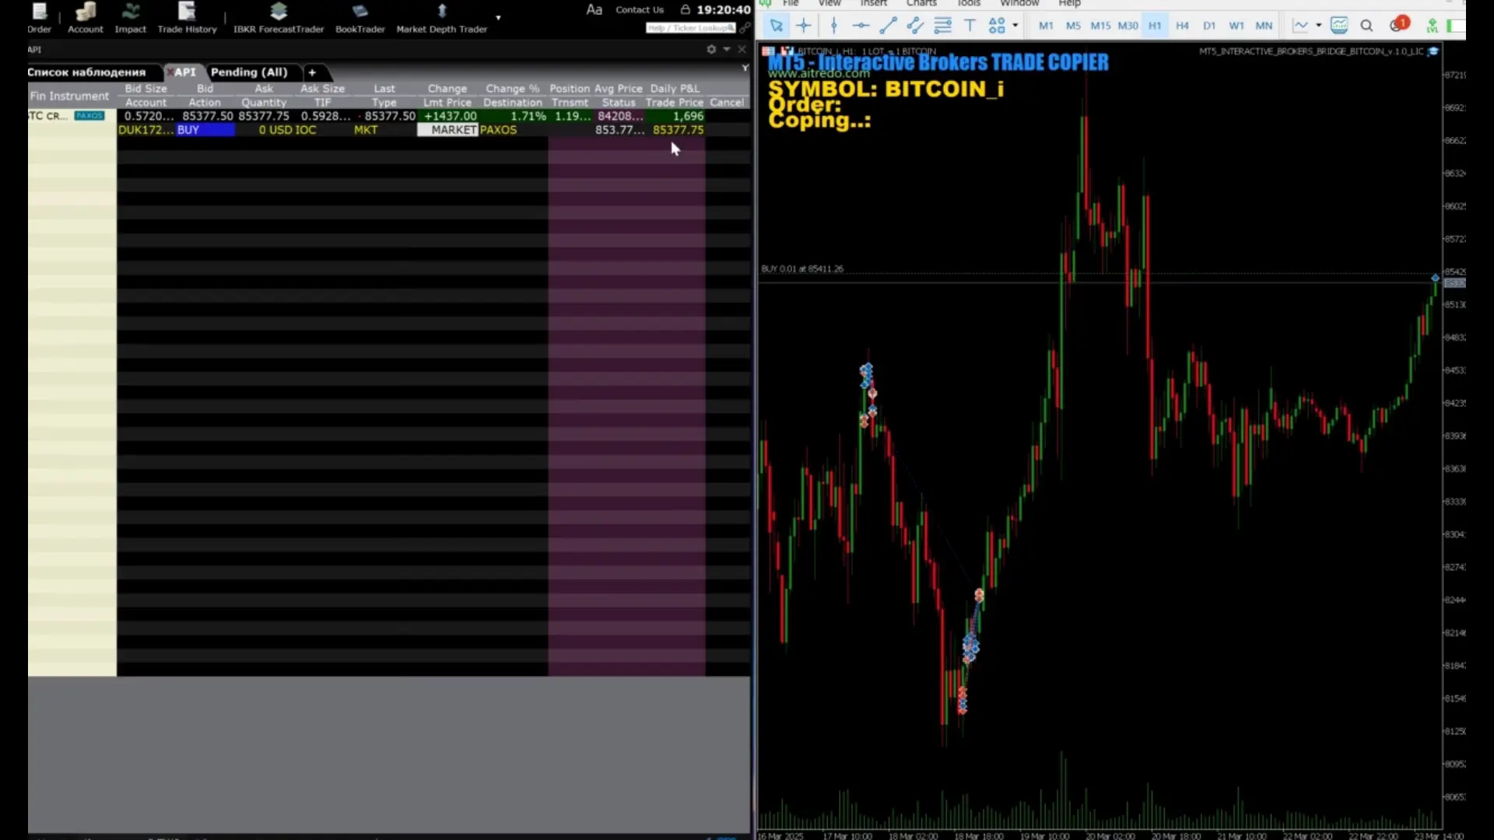Screen dimensions: 1494x840
Task: Switch chart to H4 timeframe
Action: tap(1182, 26)
